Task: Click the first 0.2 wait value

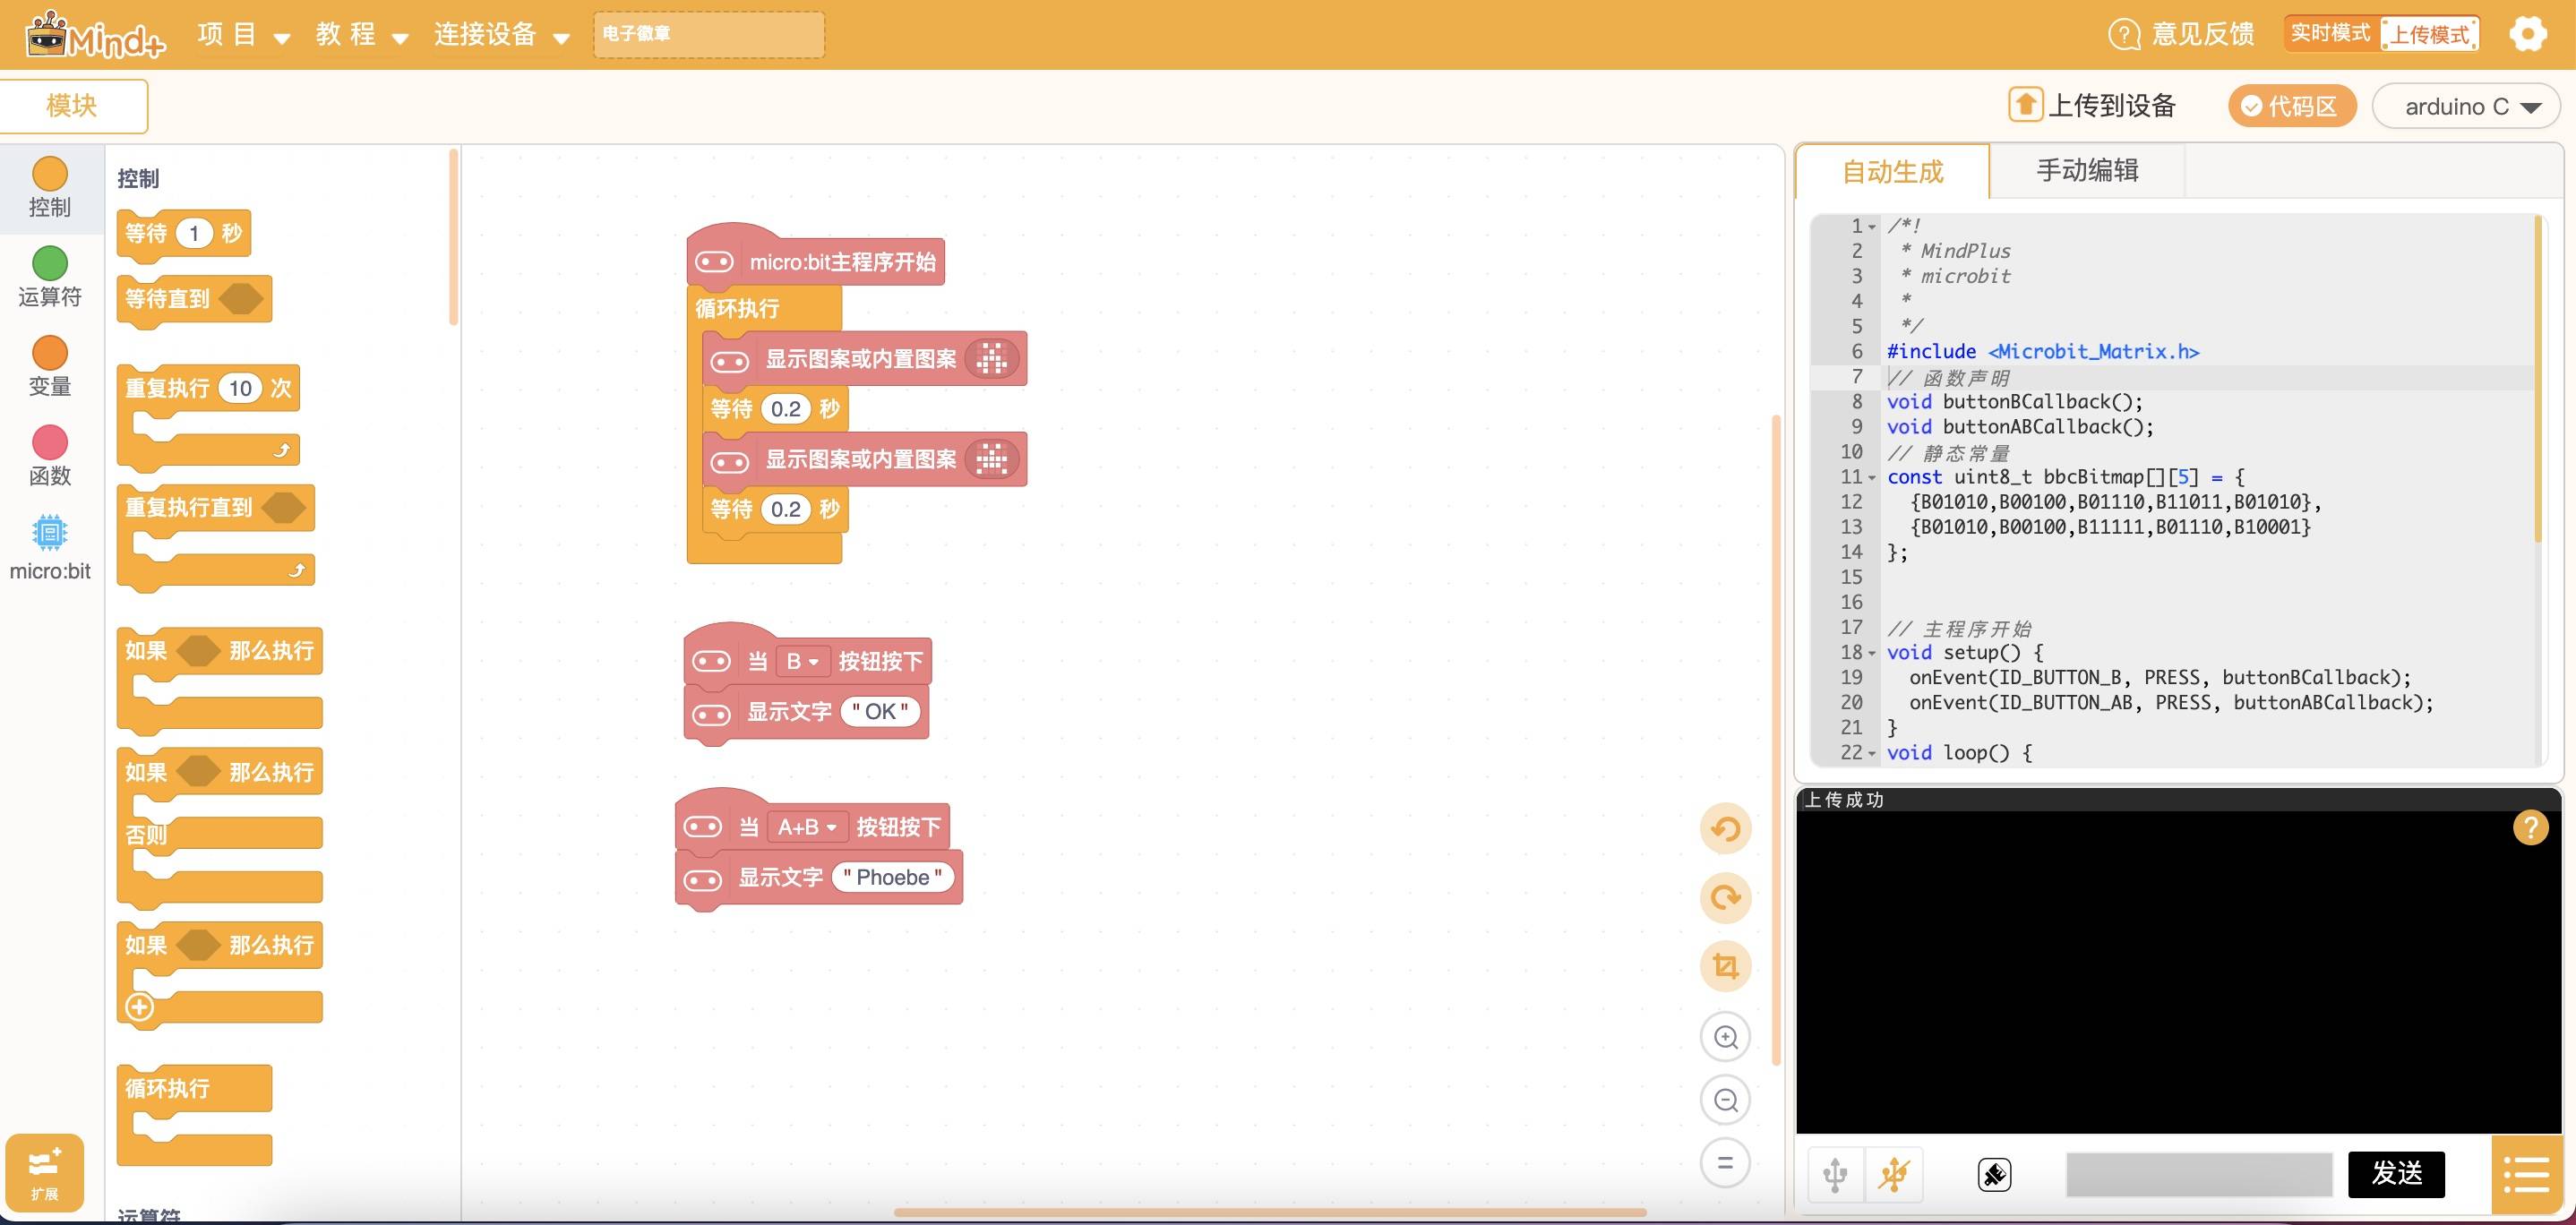Action: (785, 409)
